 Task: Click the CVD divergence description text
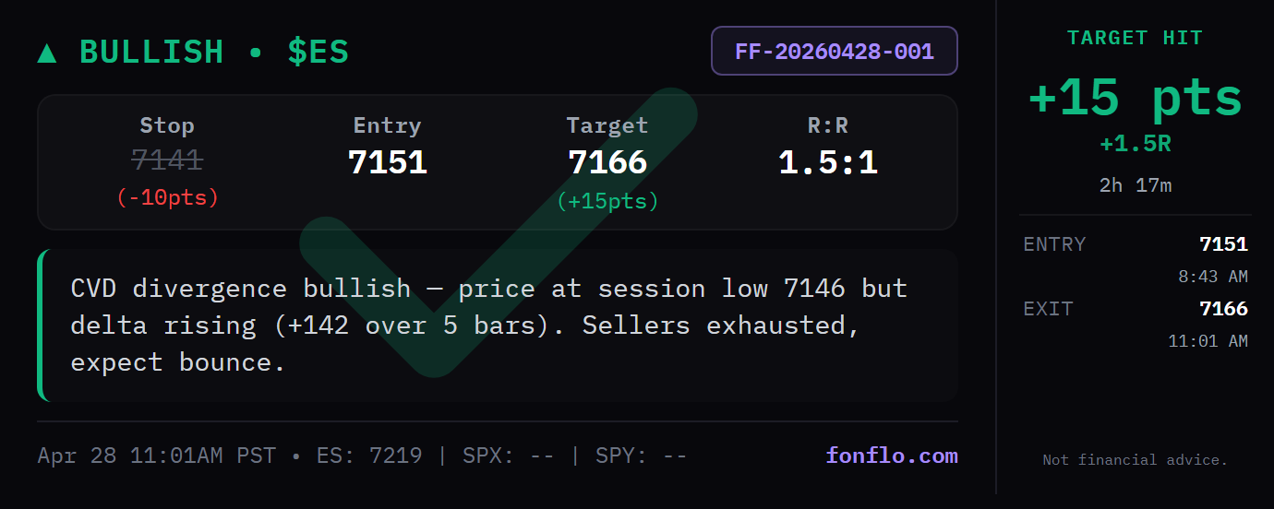pos(488,326)
